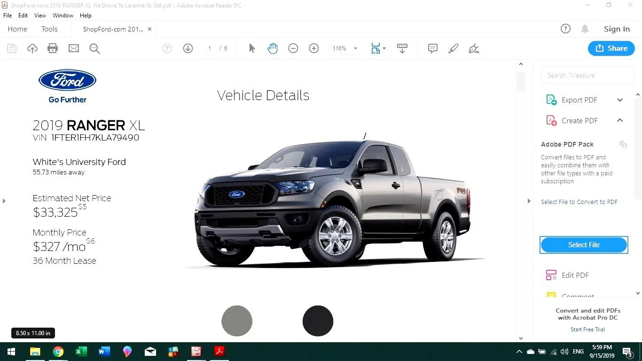Open the Window menu
This screenshot has width=642, height=361.
coord(63,16)
